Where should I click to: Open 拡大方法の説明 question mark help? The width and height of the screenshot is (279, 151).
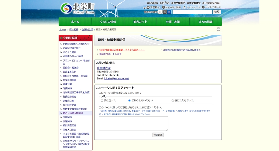(163, 7)
